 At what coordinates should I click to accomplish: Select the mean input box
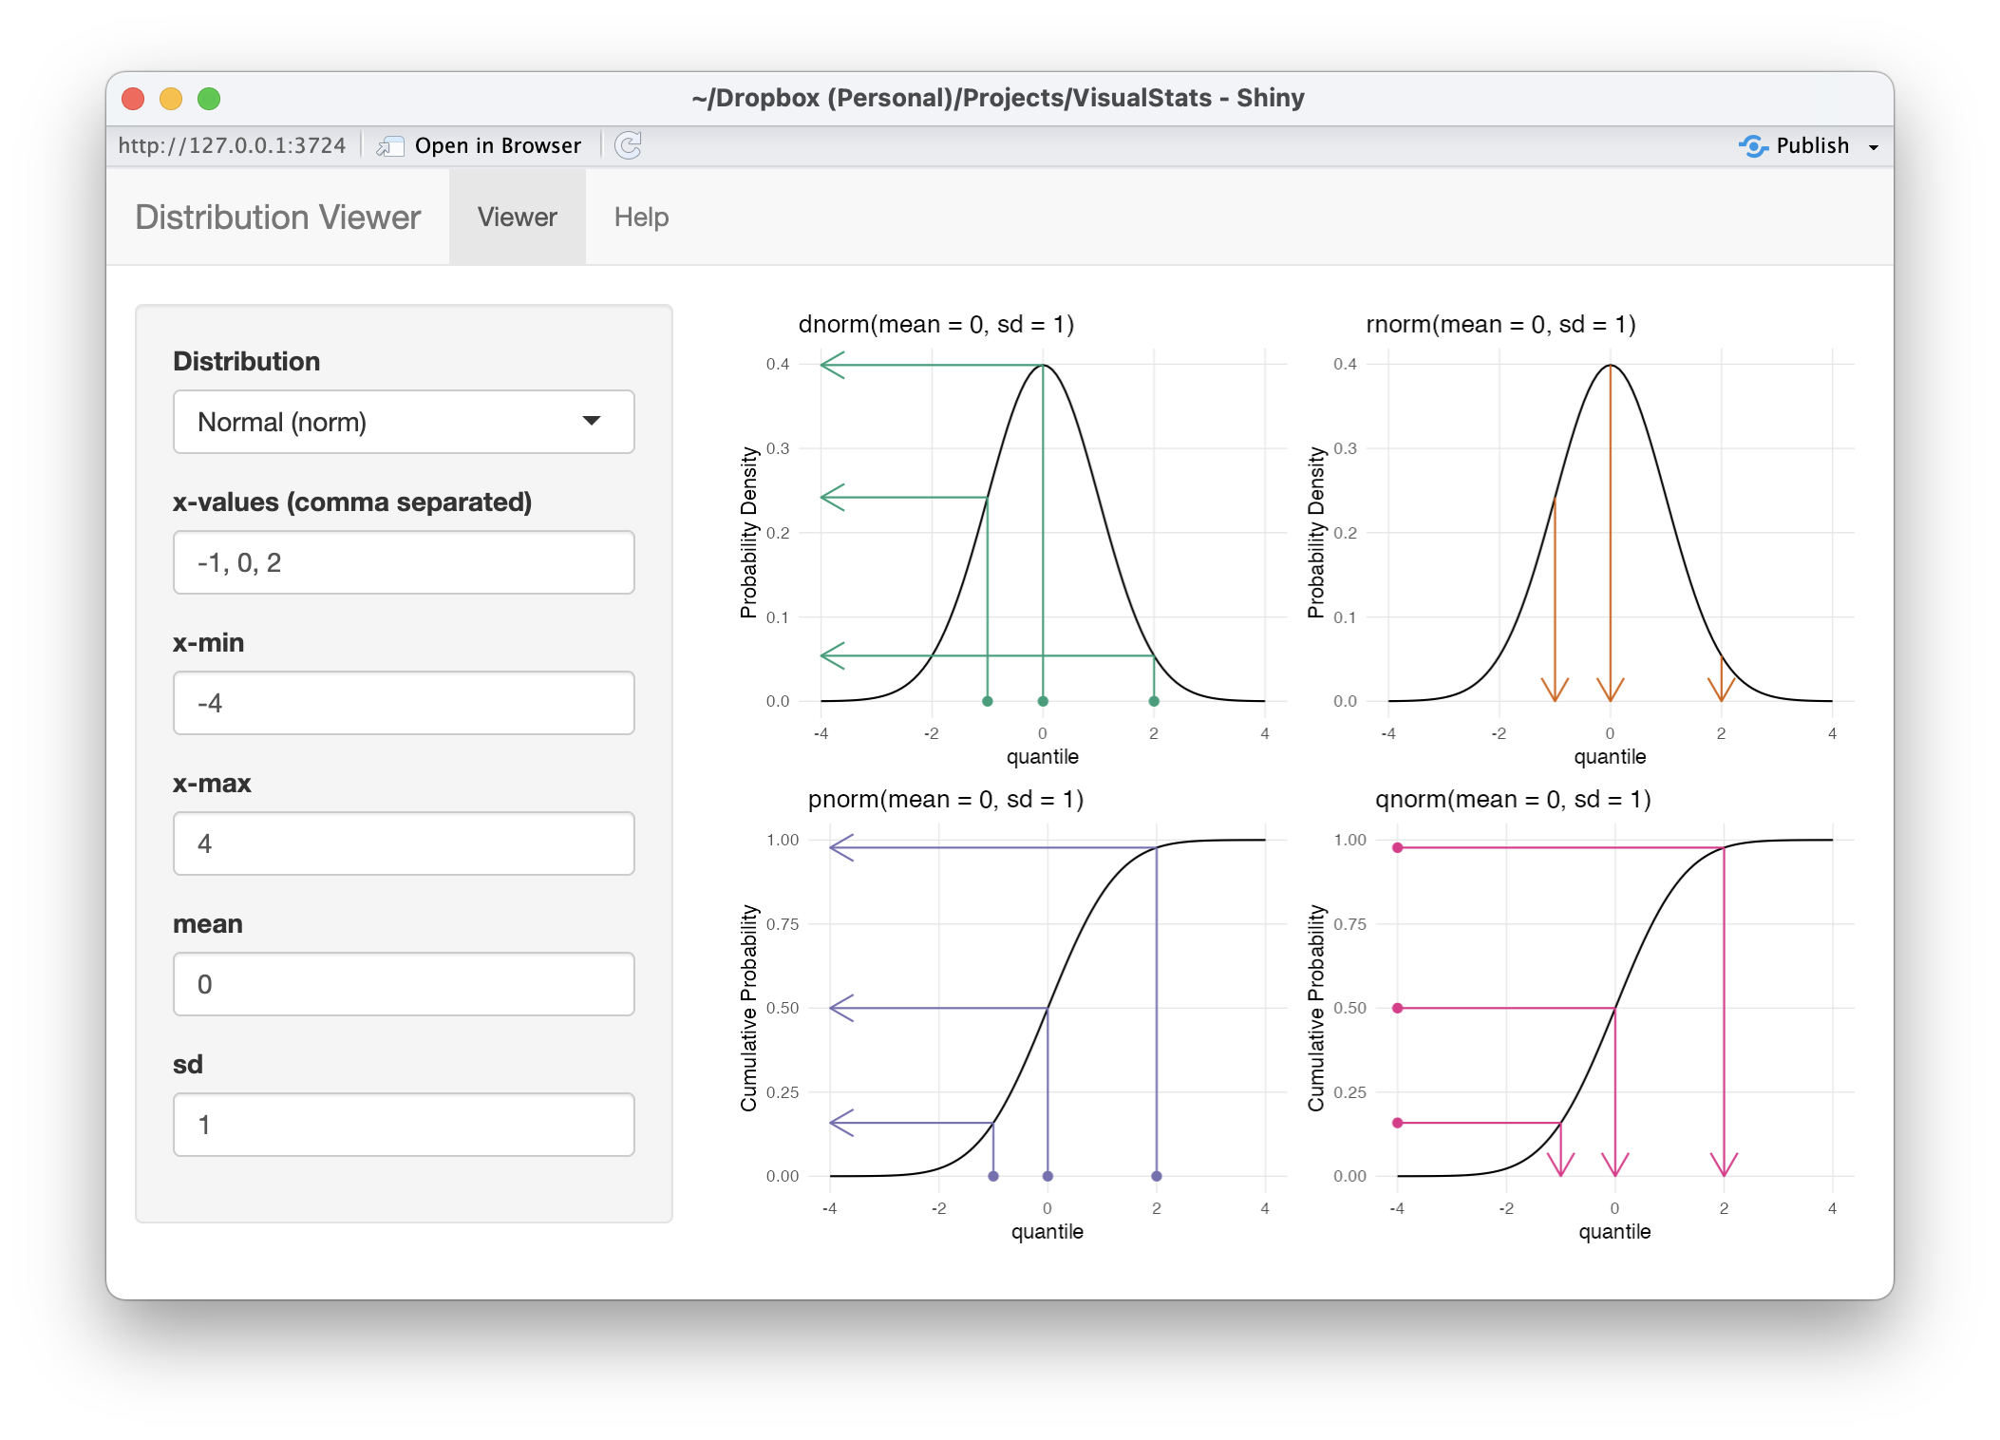click(x=404, y=984)
